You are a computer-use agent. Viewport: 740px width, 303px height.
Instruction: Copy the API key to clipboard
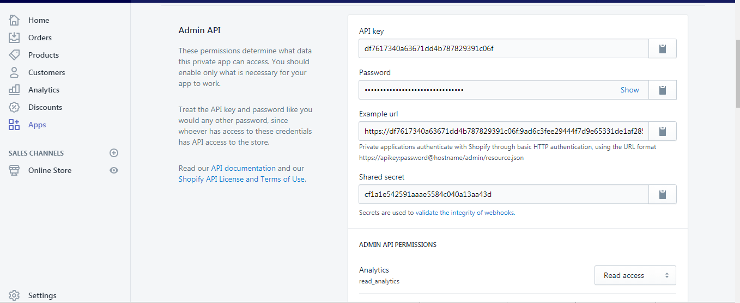pyautogui.click(x=663, y=48)
